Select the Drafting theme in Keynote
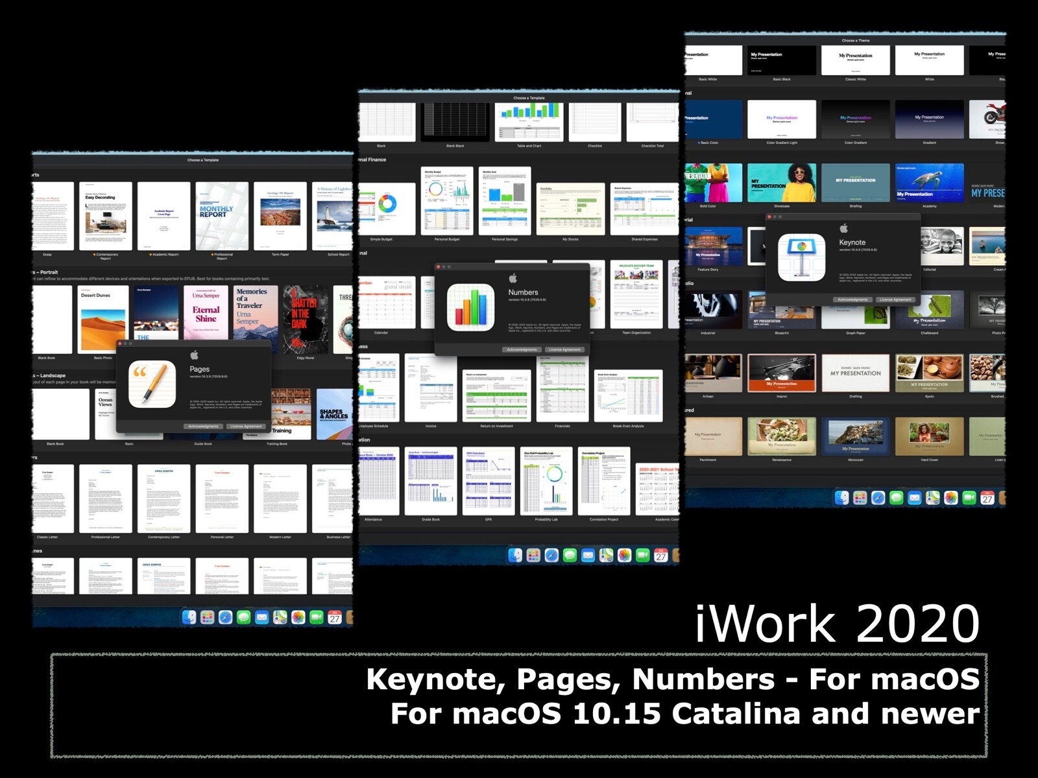Viewport: 1038px width, 778px height. [x=856, y=373]
